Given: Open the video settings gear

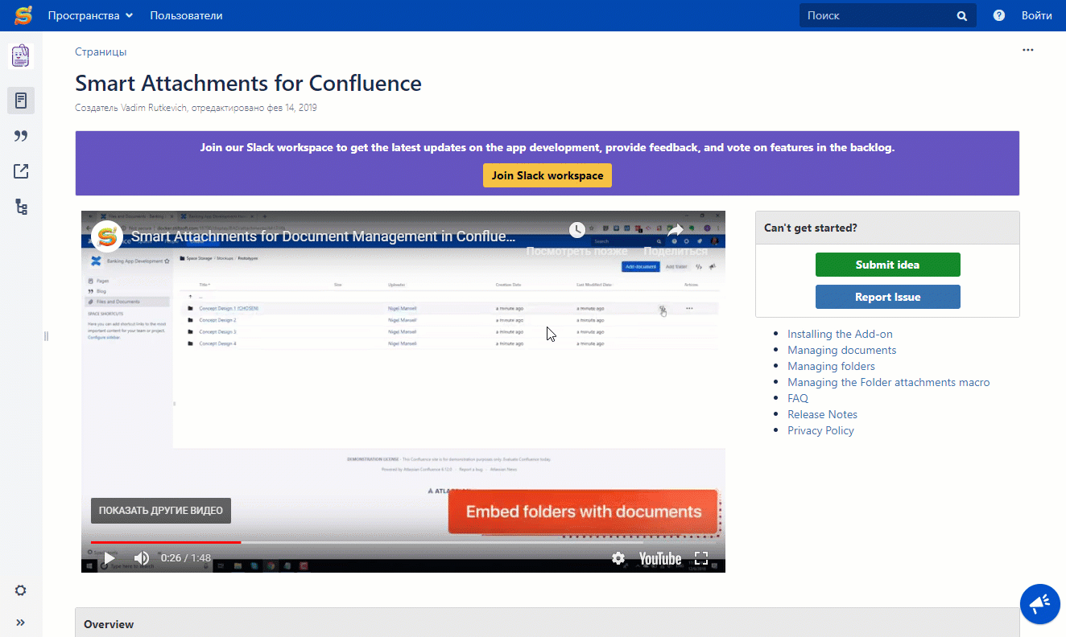Looking at the screenshot, I should click(618, 558).
